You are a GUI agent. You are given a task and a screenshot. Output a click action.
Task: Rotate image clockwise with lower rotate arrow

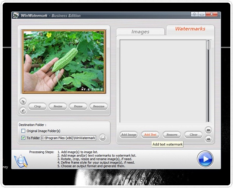click(23, 110)
